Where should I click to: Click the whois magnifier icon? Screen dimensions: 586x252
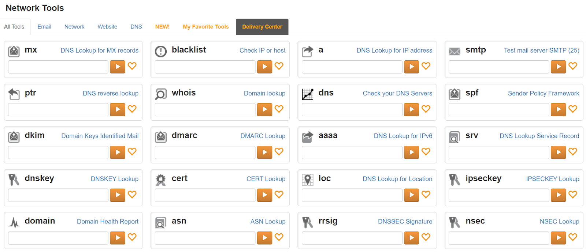pos(161,94)
